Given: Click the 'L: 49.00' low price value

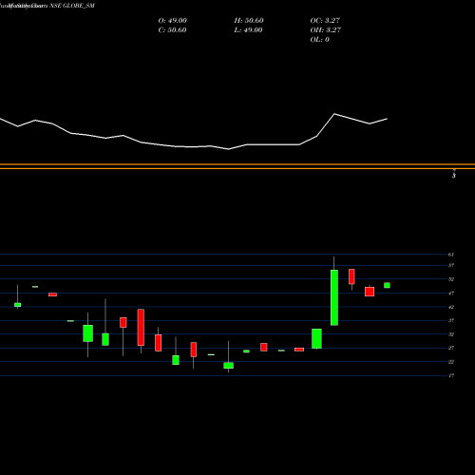Looking at the screenshot, I should point(248,30).
